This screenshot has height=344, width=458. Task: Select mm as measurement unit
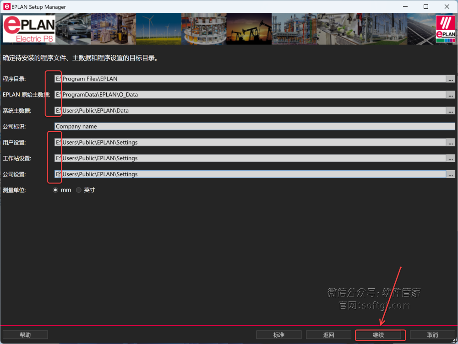pos(56,190)
